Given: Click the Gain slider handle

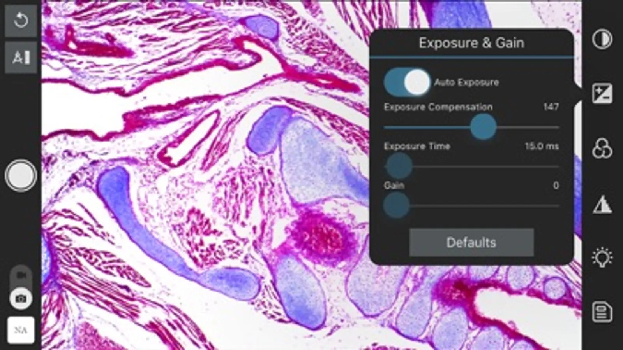Looking at the screenshot, I should coord(396,205).
